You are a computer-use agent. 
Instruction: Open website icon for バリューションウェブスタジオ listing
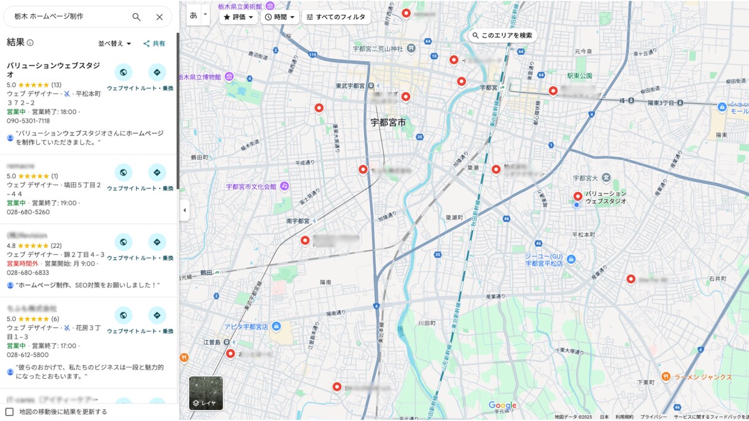coord(123,72)
